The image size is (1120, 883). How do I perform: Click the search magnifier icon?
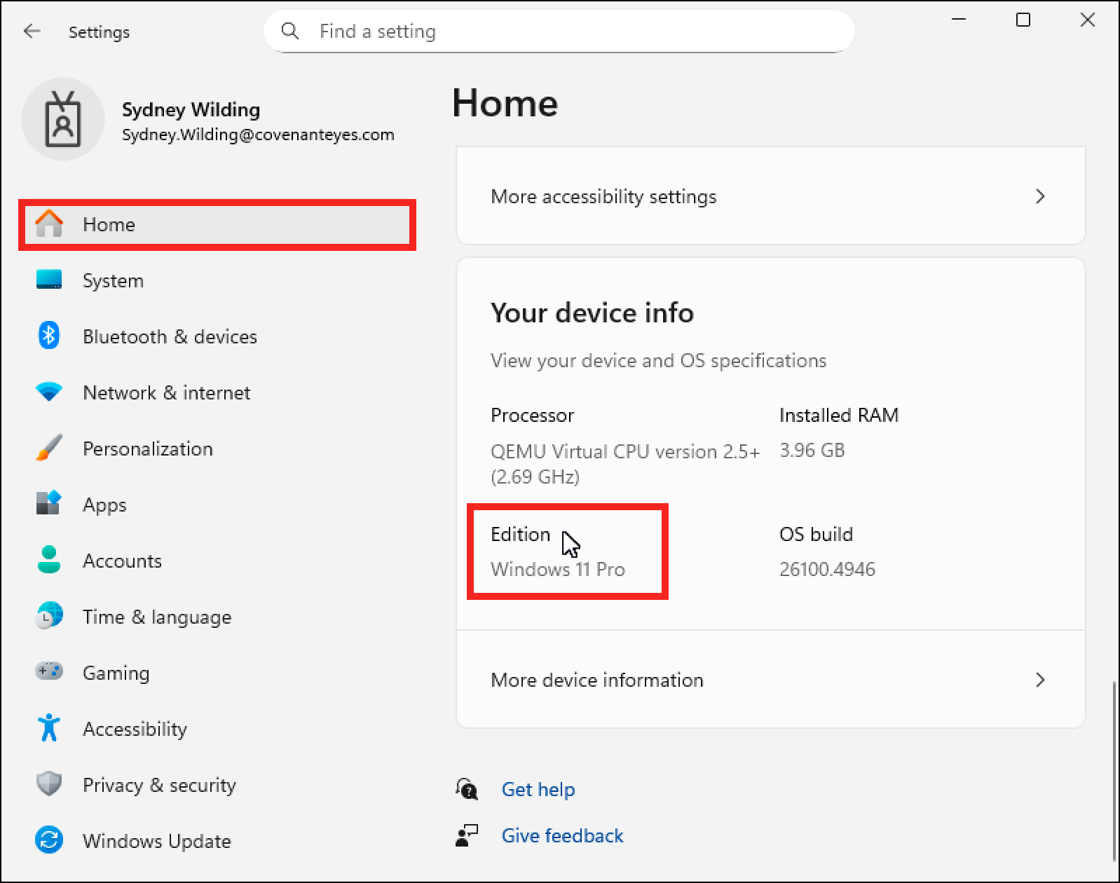coord(289,32)
